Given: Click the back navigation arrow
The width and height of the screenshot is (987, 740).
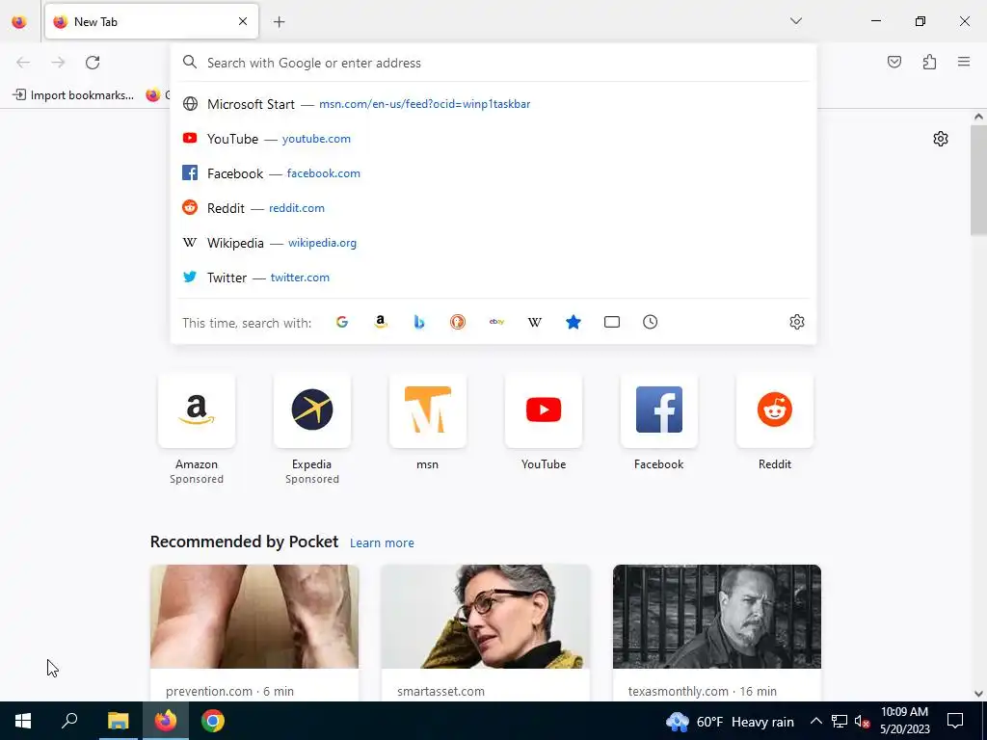Looking at the screenshot, I should click(23, 63).
